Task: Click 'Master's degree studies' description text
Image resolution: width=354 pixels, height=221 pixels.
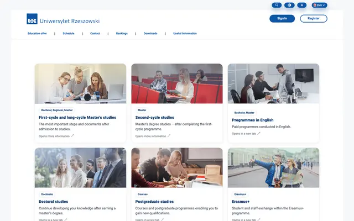Action: (x=174, y=127)
